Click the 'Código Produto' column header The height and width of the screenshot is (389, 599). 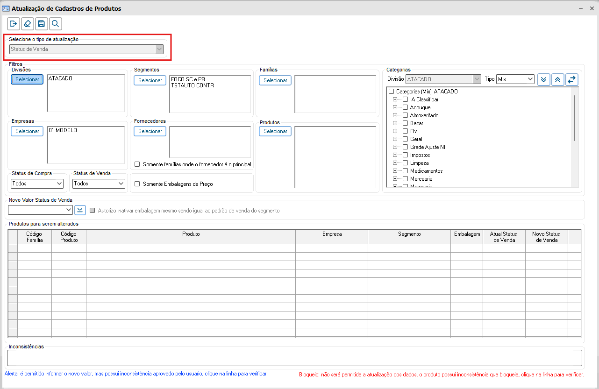click(69, 237)
